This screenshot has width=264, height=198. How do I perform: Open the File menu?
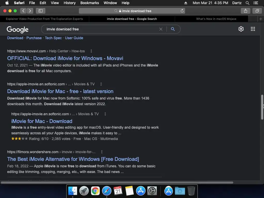[x=32, y=3]
